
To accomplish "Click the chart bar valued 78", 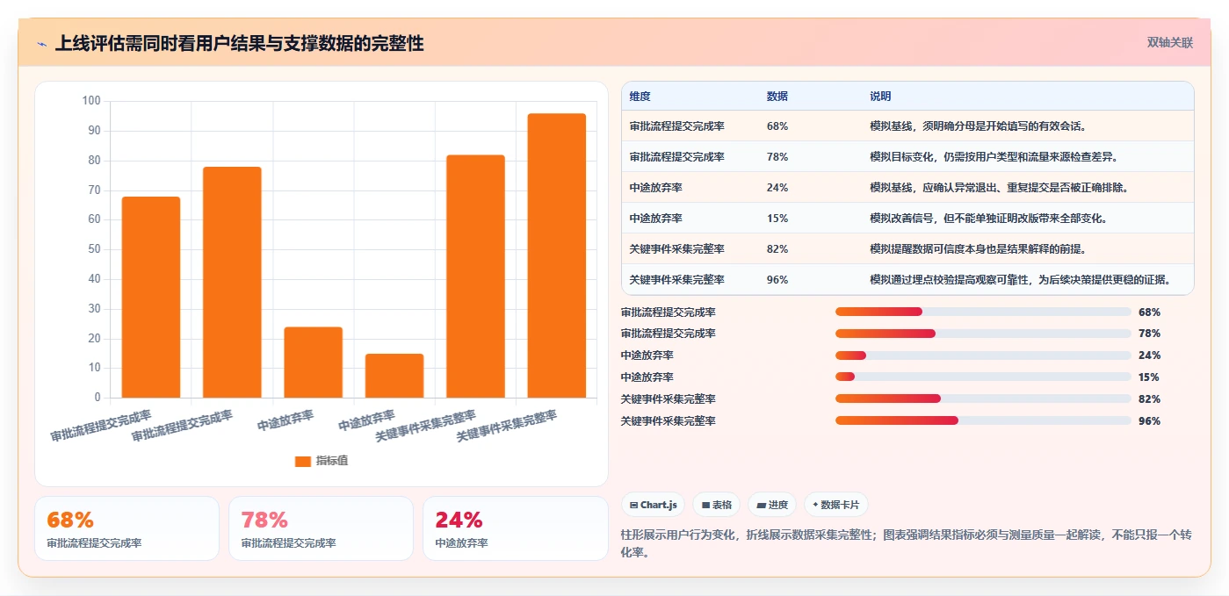I will [232, 282].
